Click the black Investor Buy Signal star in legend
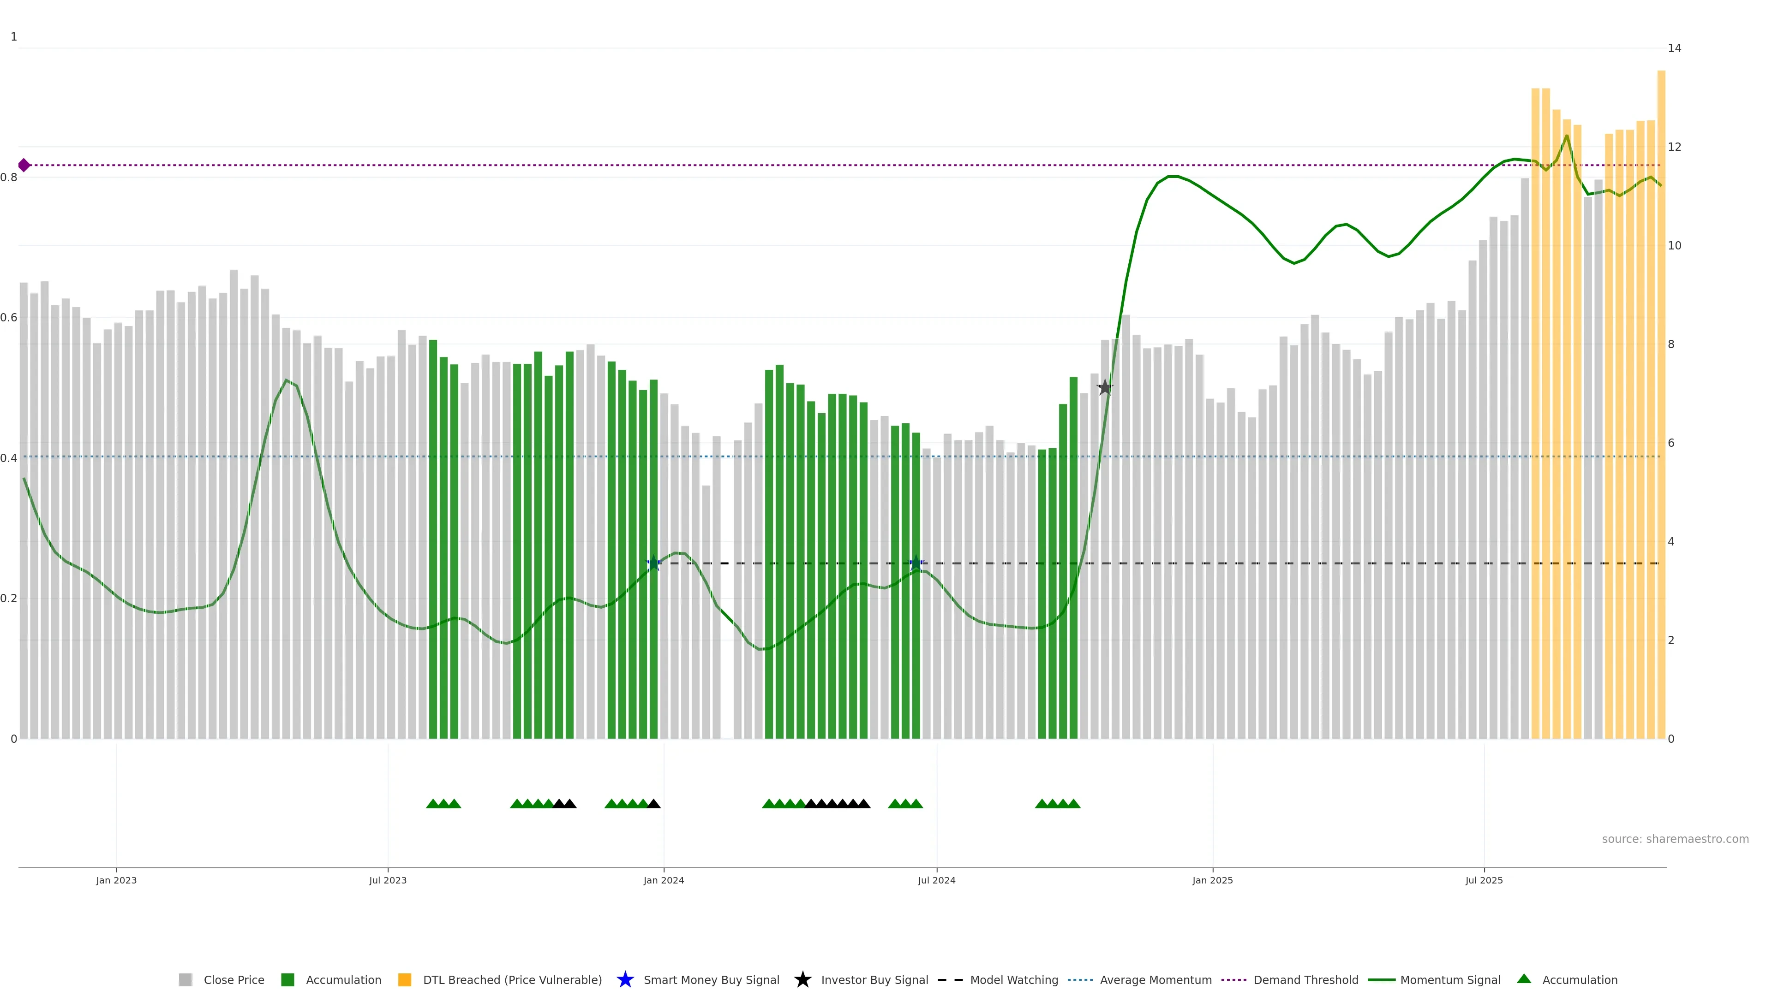The height and width of the screenshot is (996, 1772). [802, 979]
